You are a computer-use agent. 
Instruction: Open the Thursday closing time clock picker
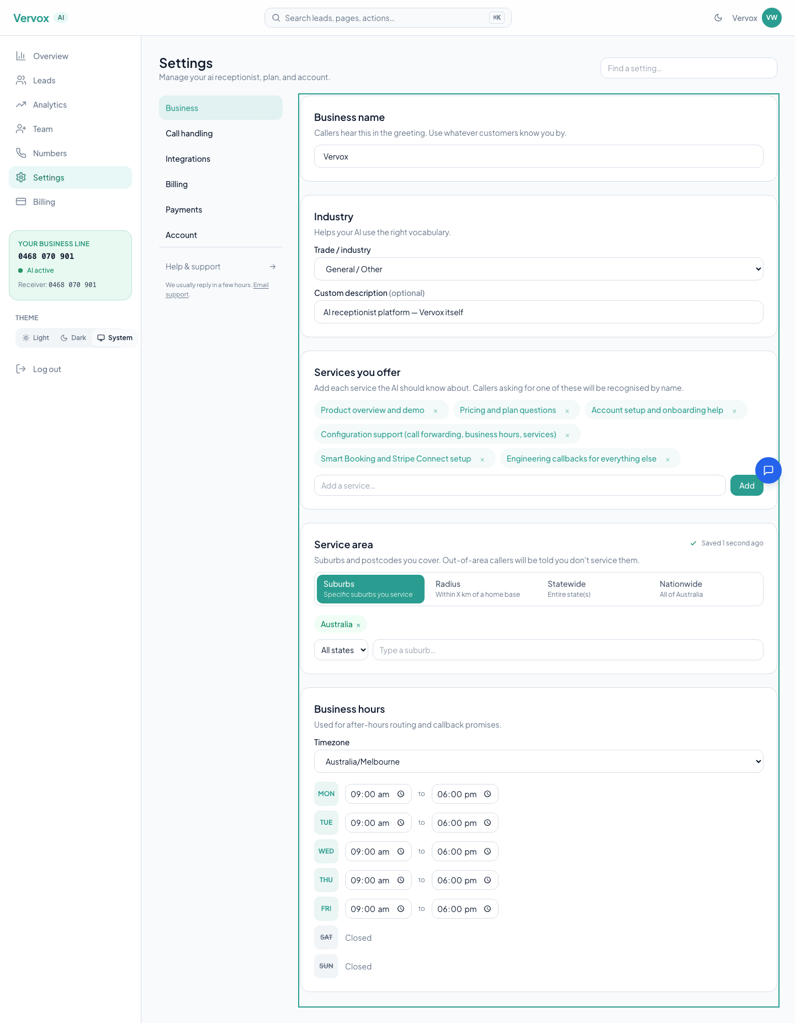487,880
